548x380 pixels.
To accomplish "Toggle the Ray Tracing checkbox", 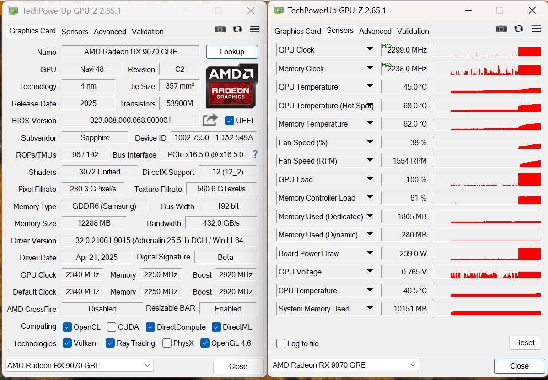I will tap(110, 343).
